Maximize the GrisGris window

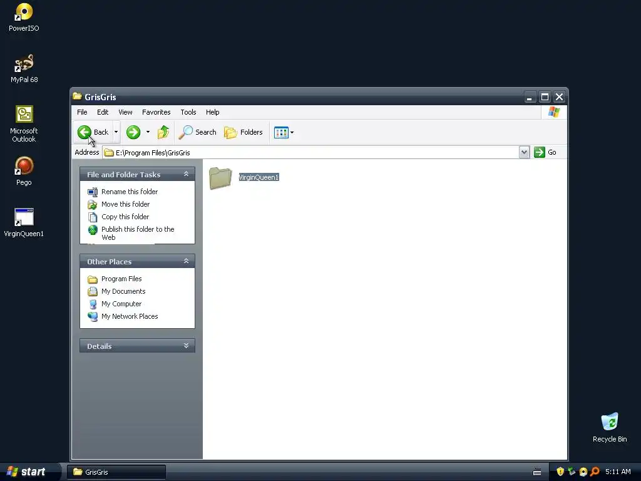click(x=545, y=97)
